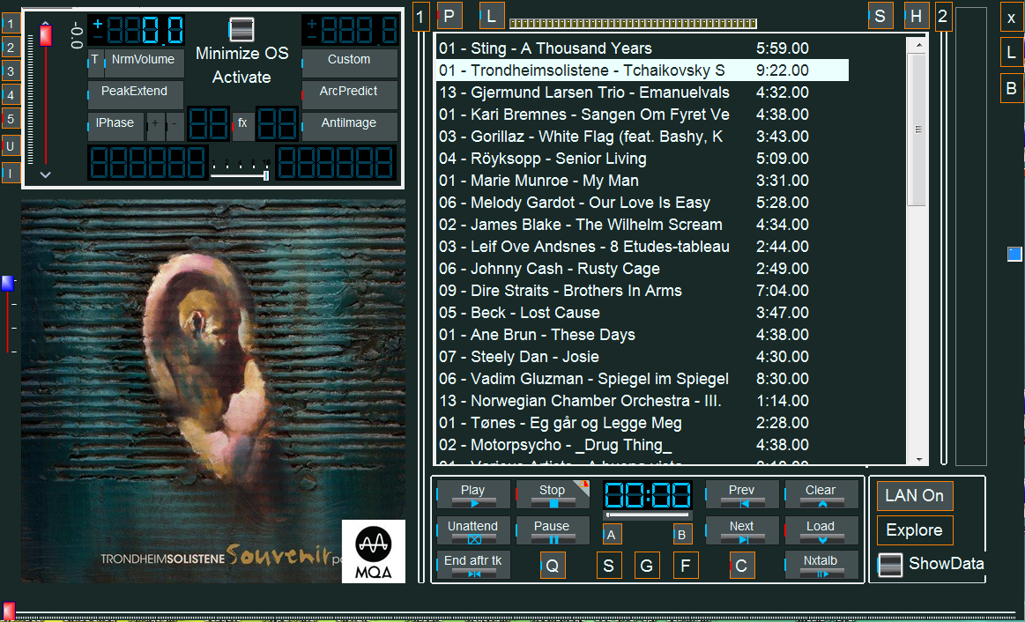The image size is (1025, 622).
Task: Toggle PeakExtend option
Action: point(136,95)
